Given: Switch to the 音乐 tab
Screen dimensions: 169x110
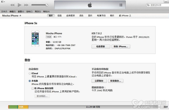Looking at the screenshot, I should click(81, 16).
